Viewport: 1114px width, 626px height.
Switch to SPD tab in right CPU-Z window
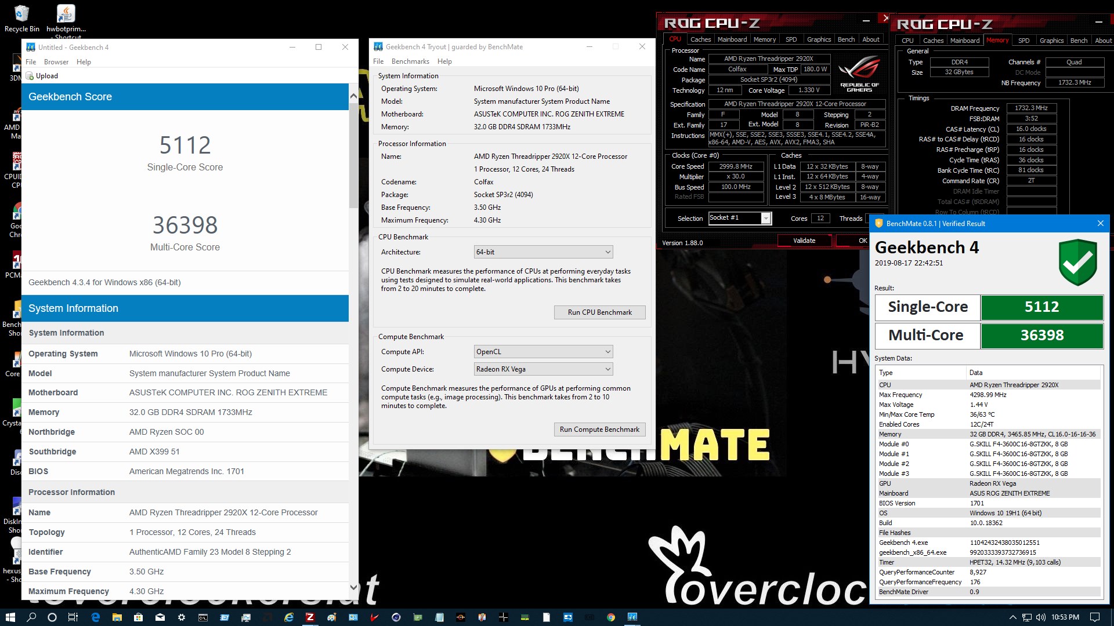point(1023,41)
